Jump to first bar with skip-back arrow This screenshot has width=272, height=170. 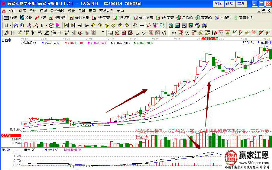(x=66, y=25)
